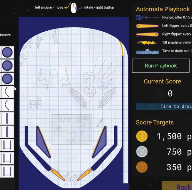Select the last U-shaped catcher piece in palette
Screen dimensions: 192x190
pos(7,171)
